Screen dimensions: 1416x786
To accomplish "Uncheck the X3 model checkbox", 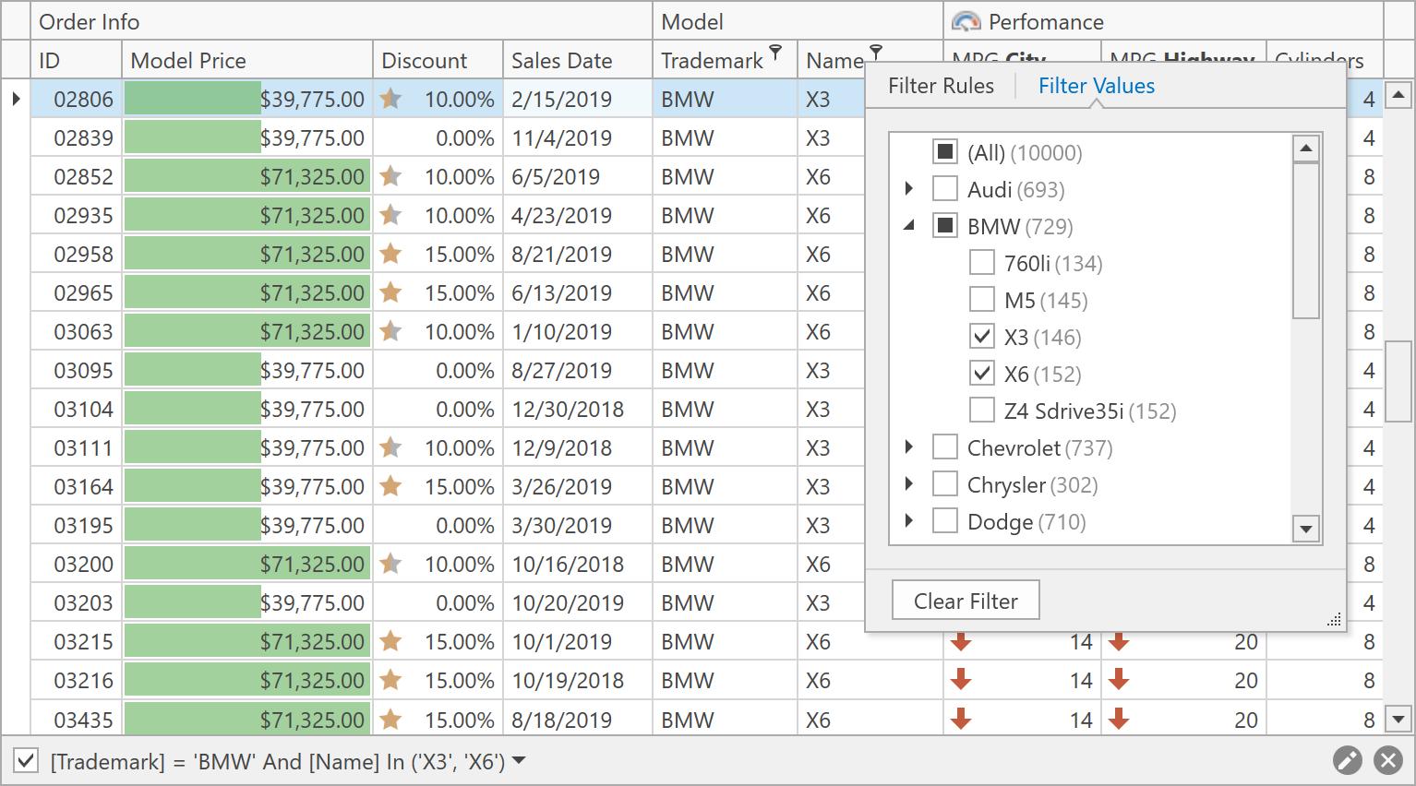I will click(x=982, y=337).
